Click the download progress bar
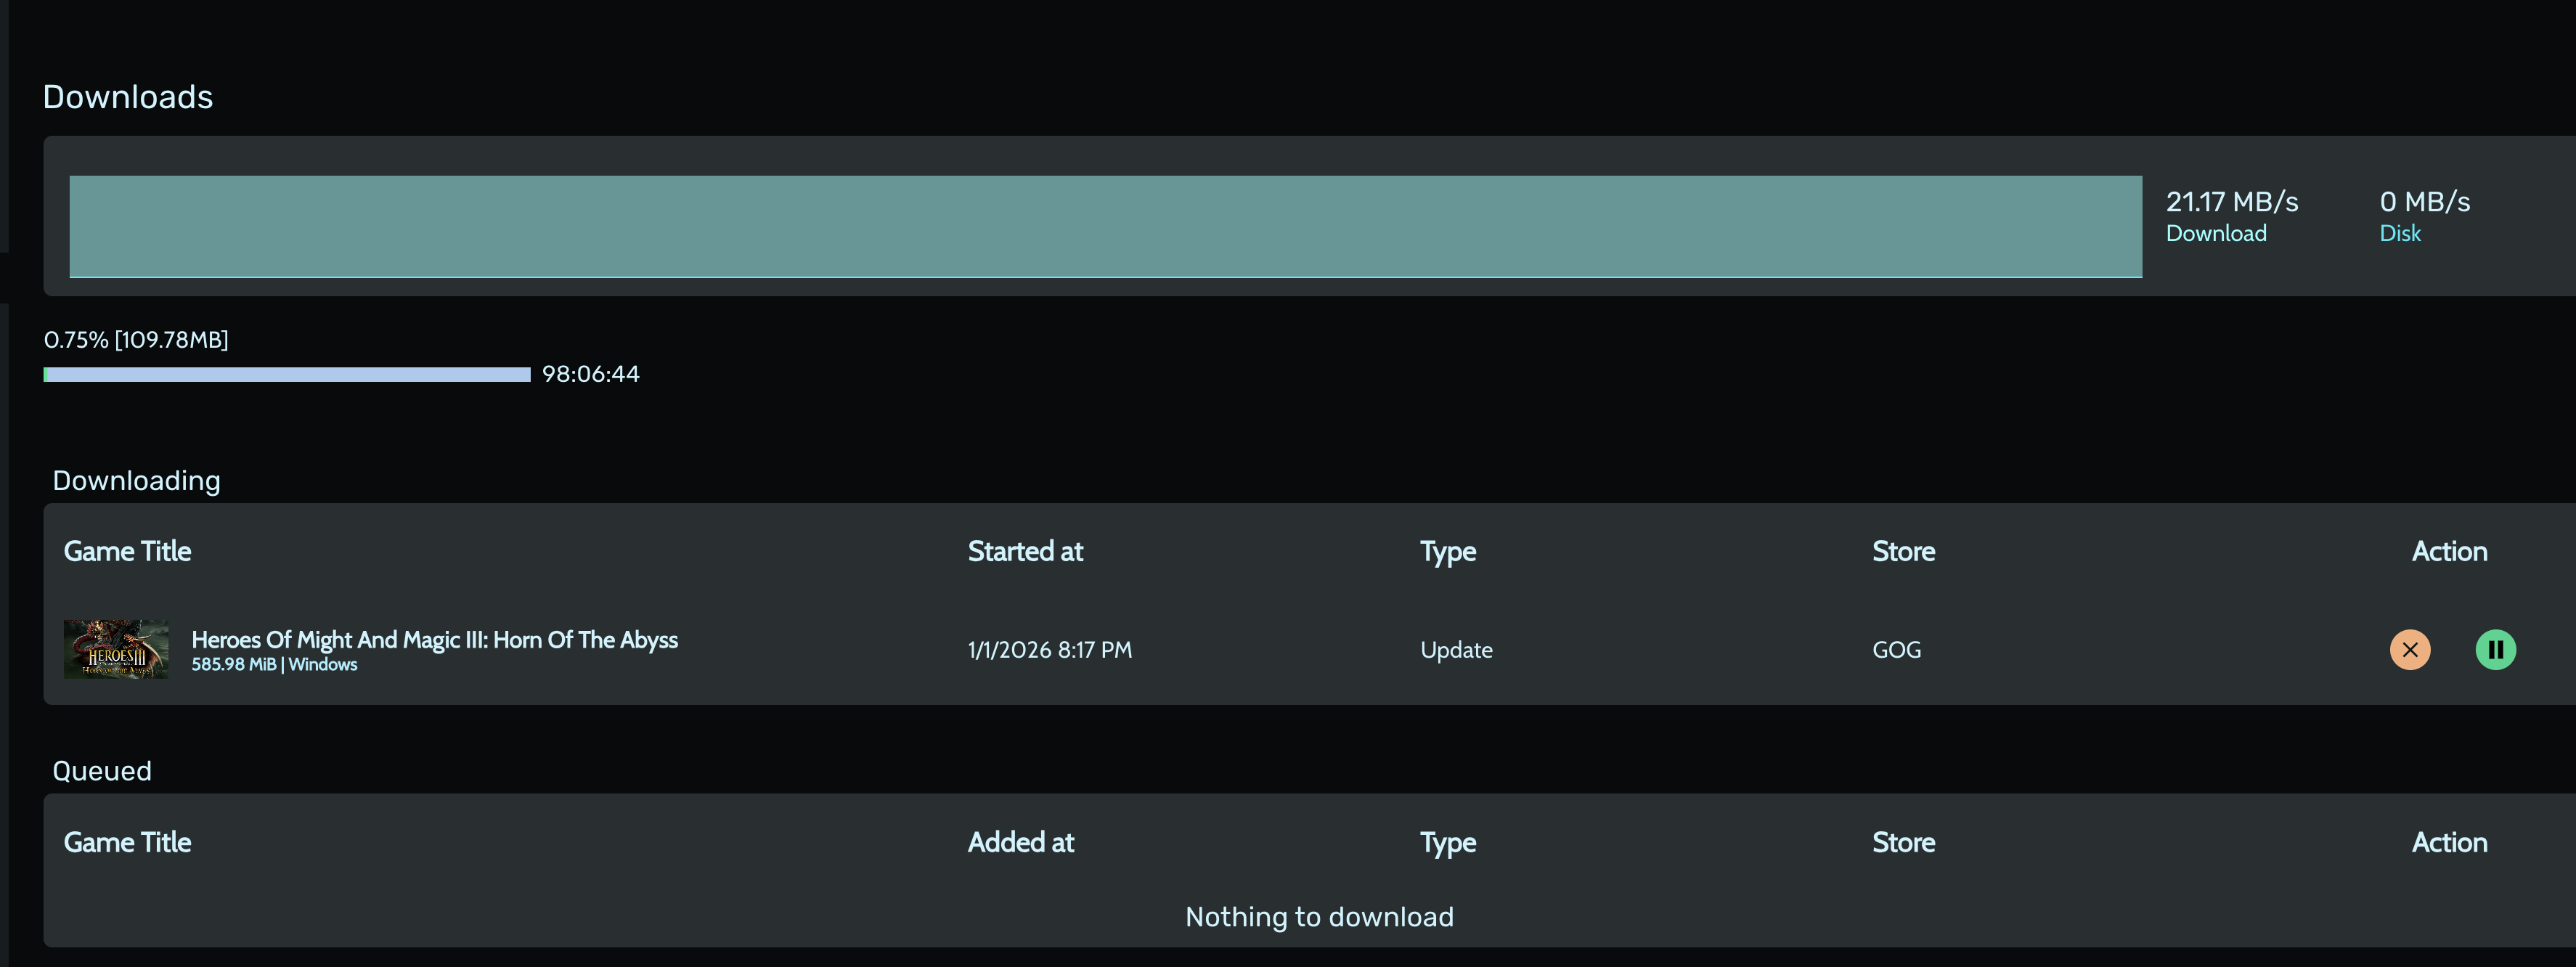 click(x=287, y=374)
